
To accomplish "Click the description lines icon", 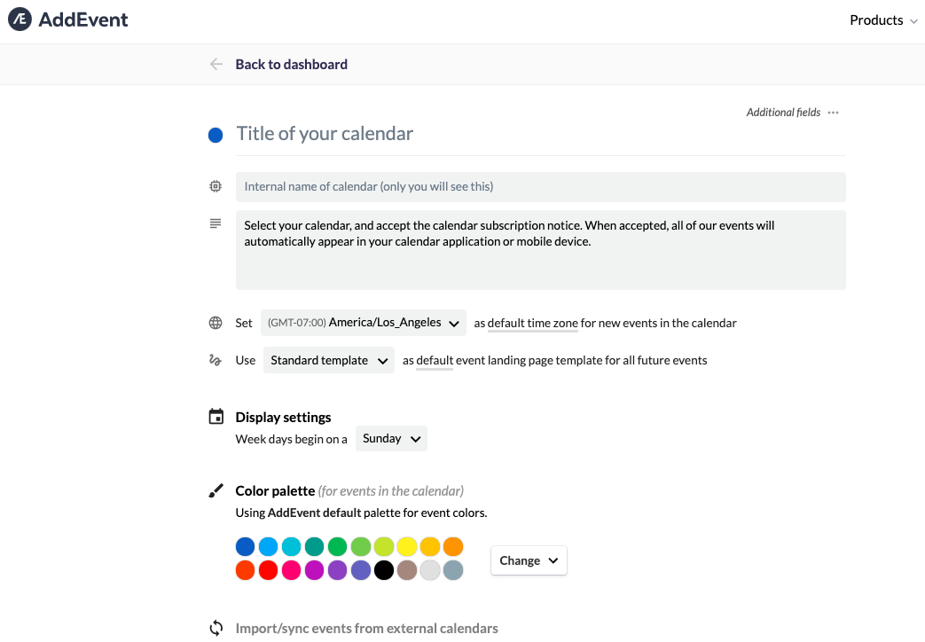I will (x=215, y=223).
